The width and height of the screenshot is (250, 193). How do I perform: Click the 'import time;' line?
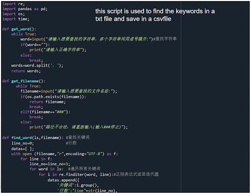coord(16,19)
